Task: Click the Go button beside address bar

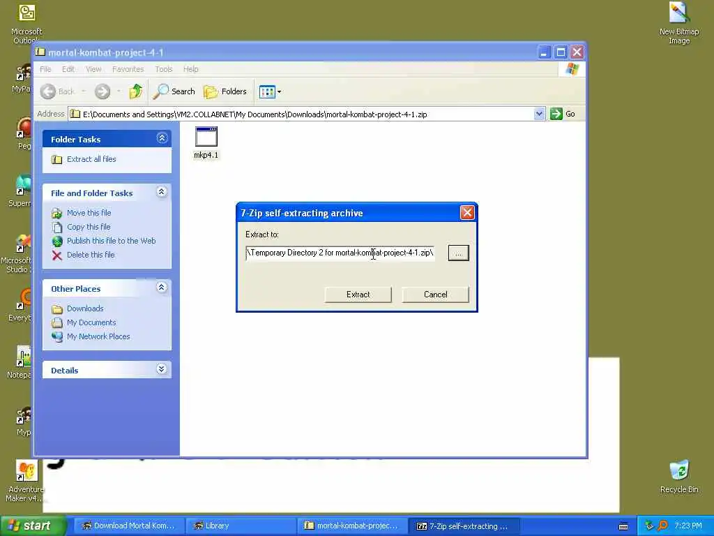Action: tap(563, 114)
